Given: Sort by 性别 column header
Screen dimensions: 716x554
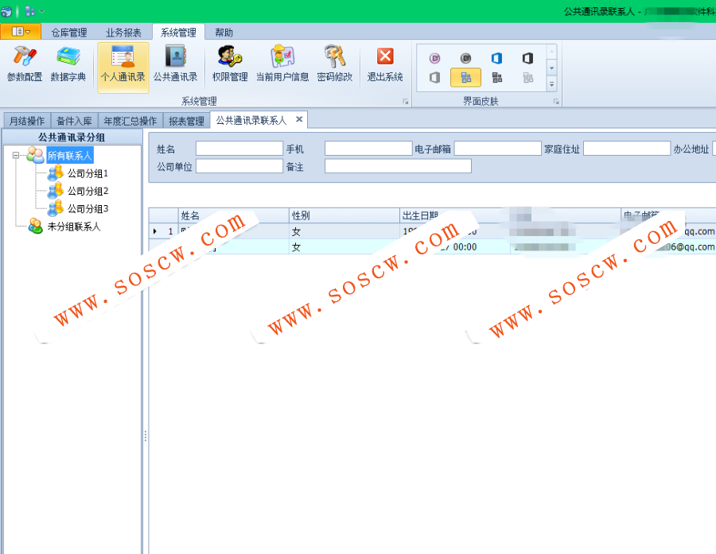Looking at the screenshot, I should 344,215.
